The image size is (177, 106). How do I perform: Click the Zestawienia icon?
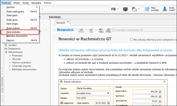(x=6, y=49)
